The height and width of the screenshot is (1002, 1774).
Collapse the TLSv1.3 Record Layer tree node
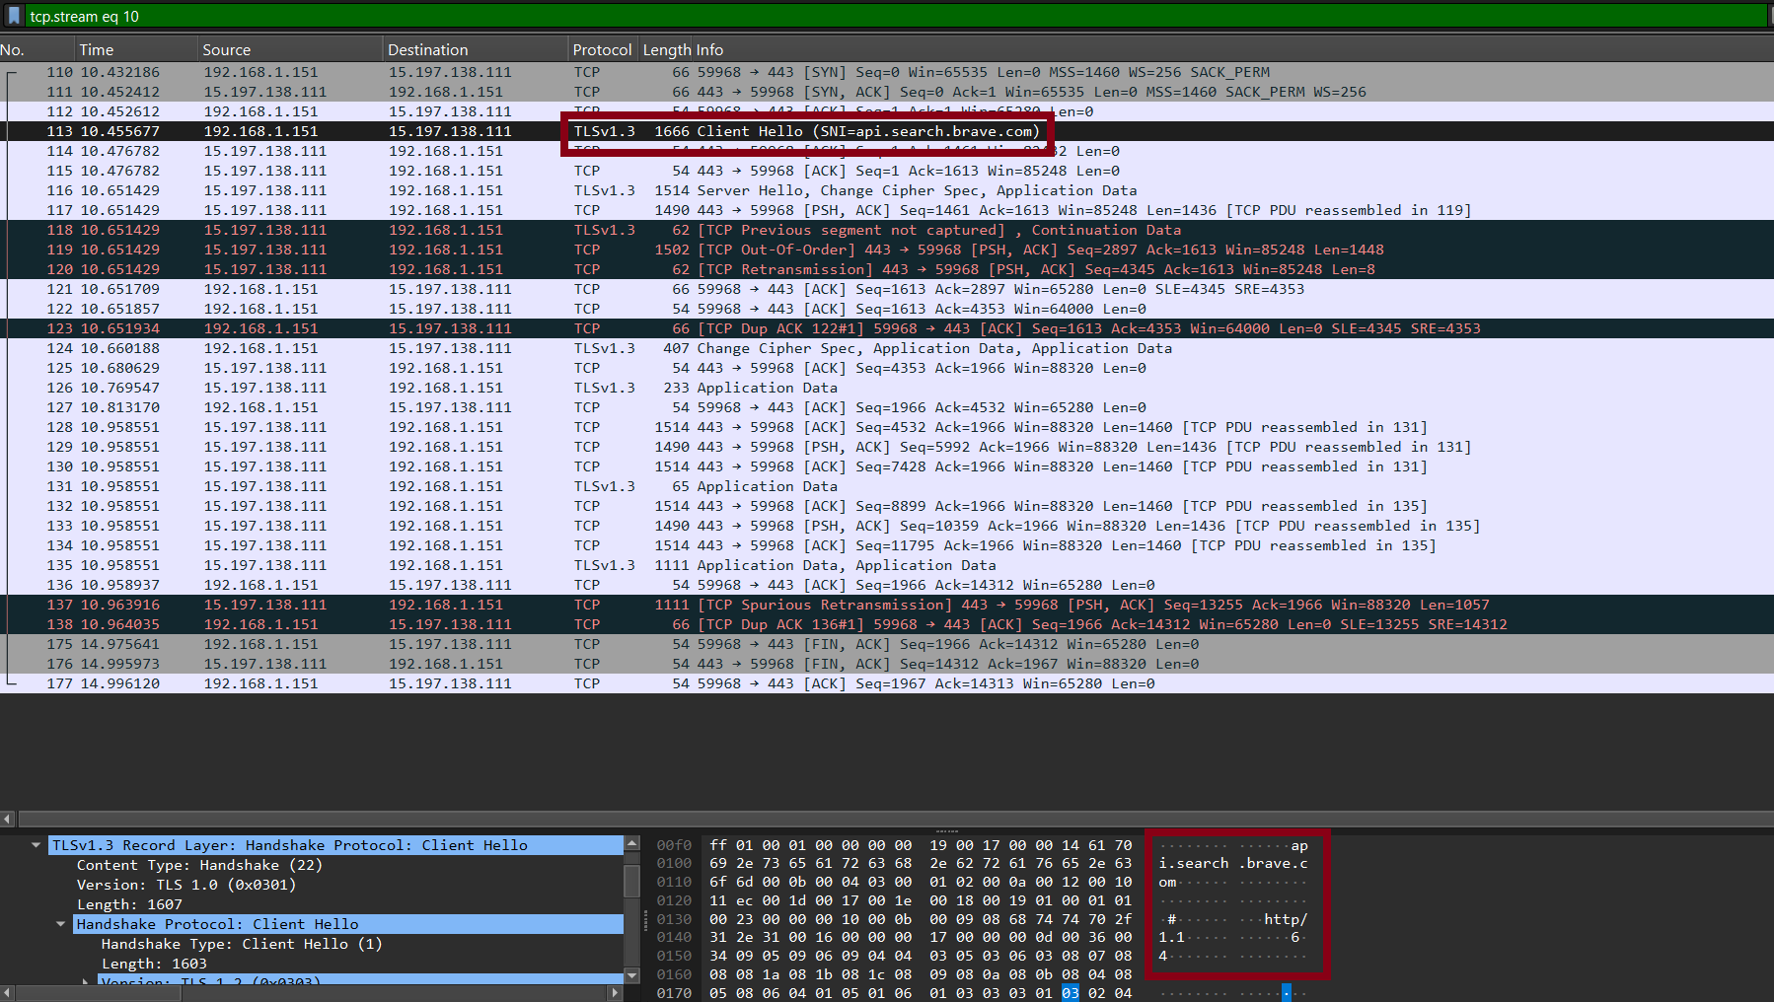(37, 845)
